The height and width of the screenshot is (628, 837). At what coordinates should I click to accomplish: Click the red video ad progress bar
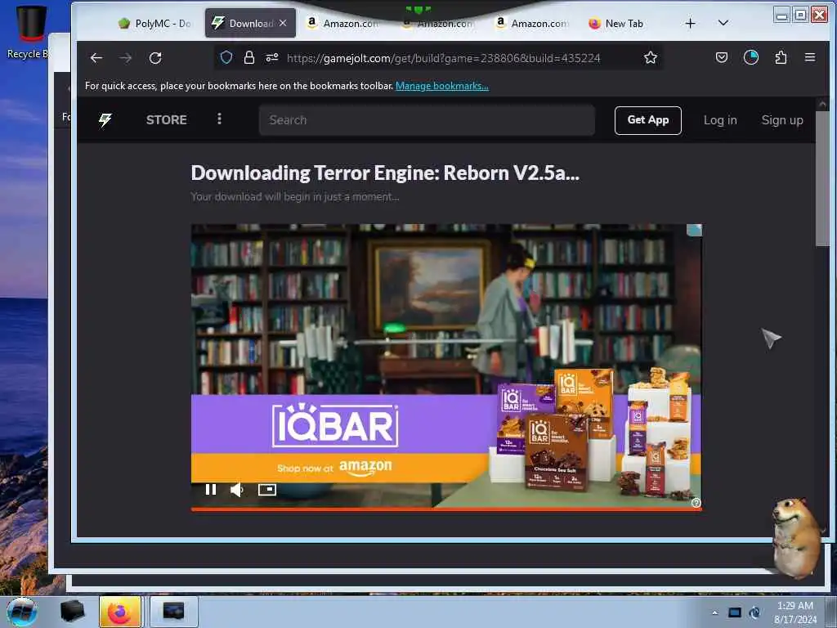tap(446, 509)
